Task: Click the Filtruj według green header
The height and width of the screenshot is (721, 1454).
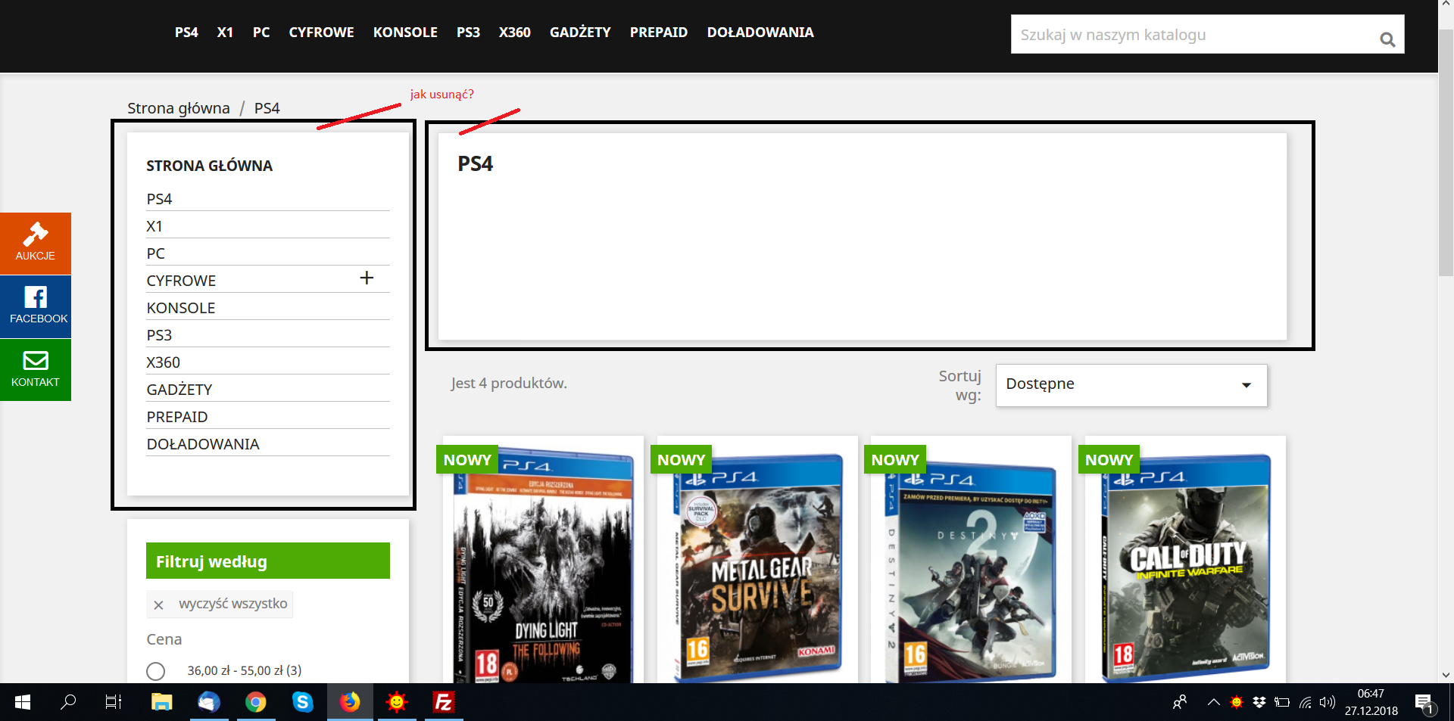Action: click(268, 561)
